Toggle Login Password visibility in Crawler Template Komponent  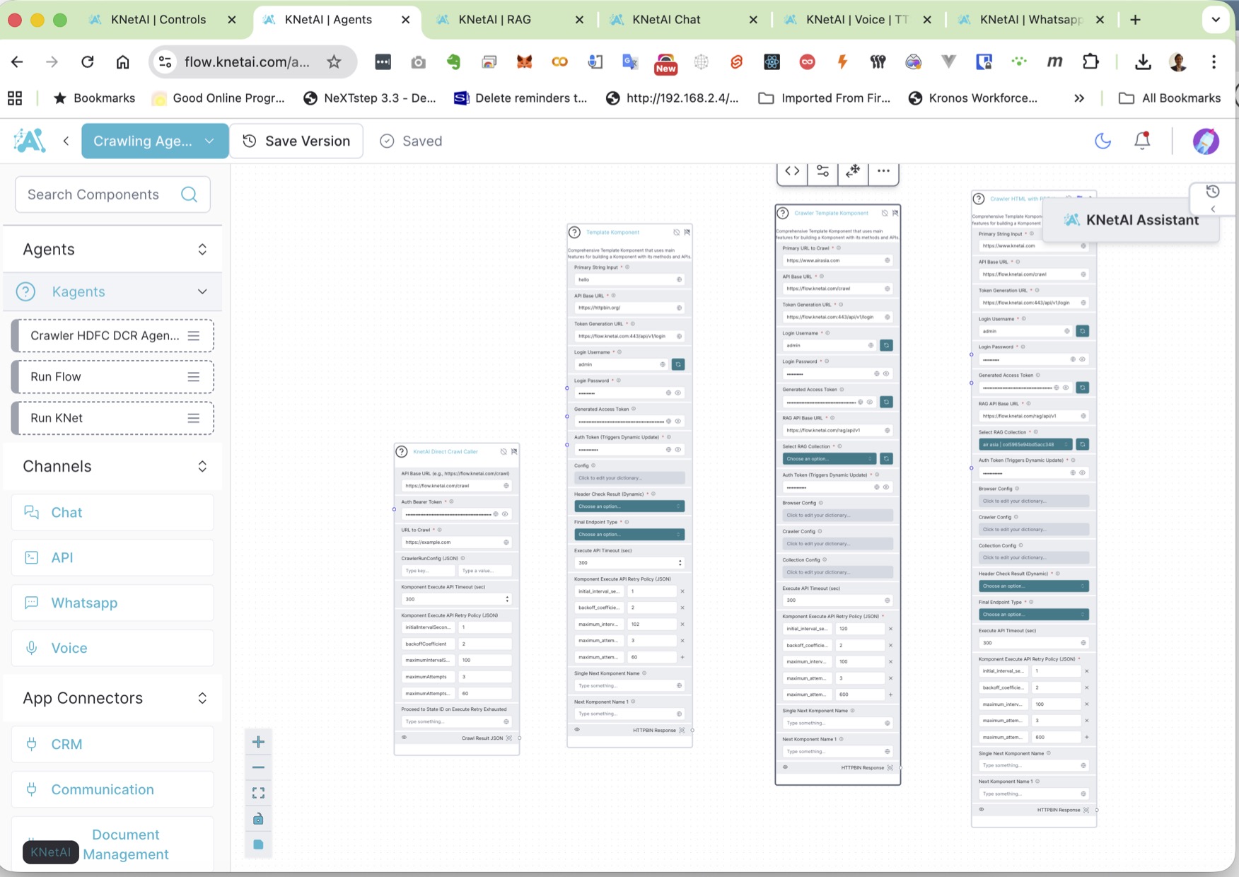(886, 373)
